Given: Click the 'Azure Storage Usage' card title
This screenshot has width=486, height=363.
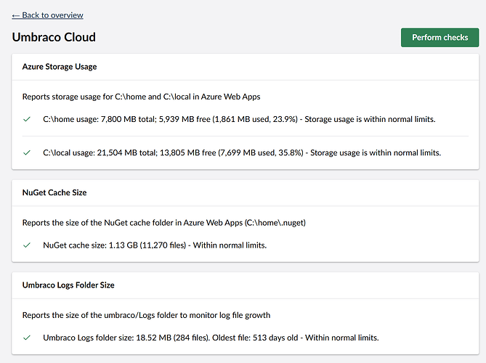Looking at the screenshot, I should (60, 67).
